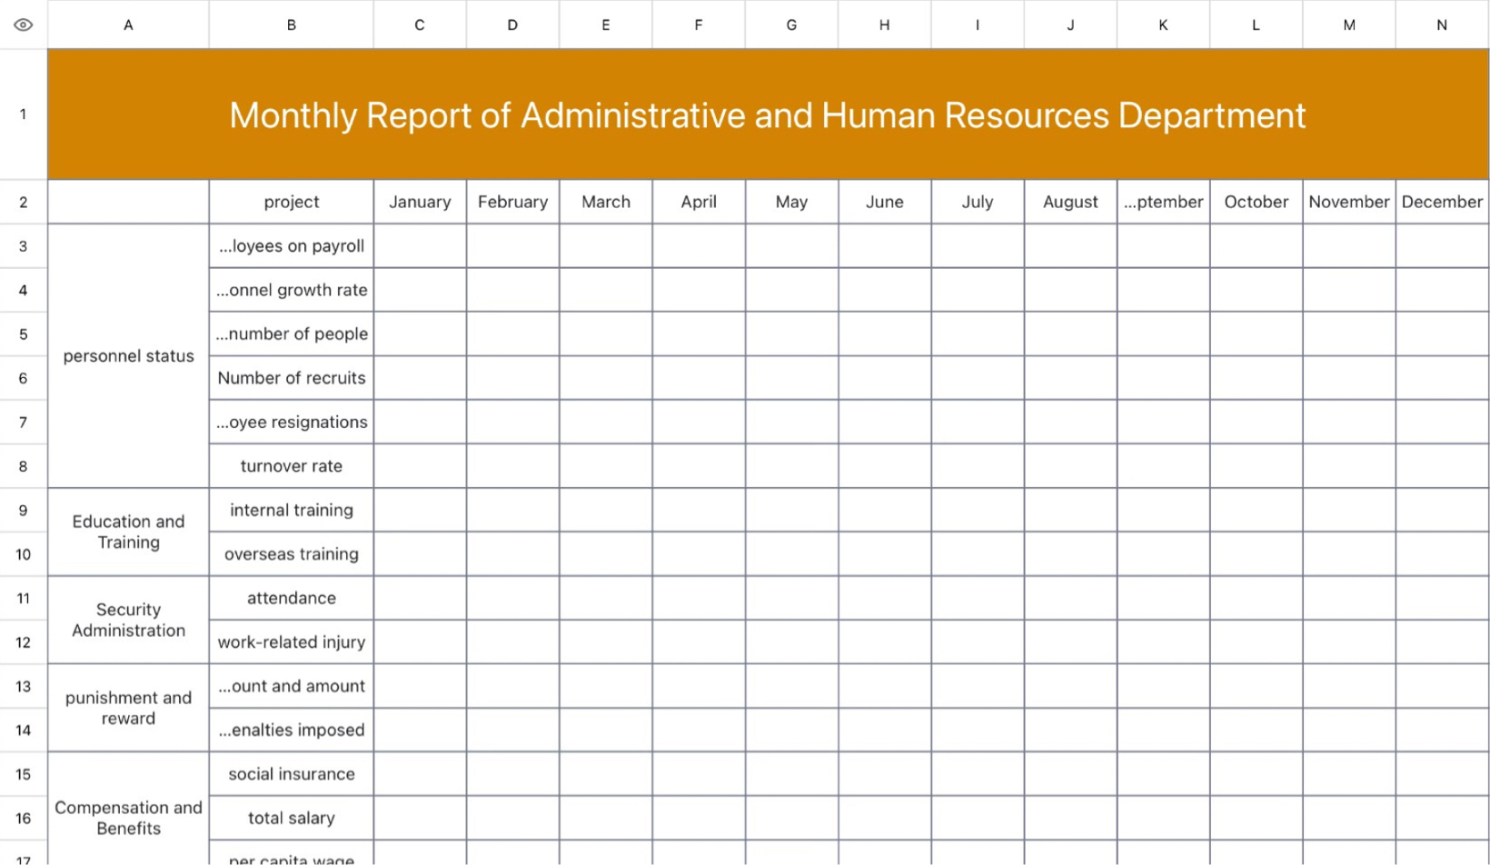1490x865 pixels.
Task: Select column F header
Action: pos(699,25)
